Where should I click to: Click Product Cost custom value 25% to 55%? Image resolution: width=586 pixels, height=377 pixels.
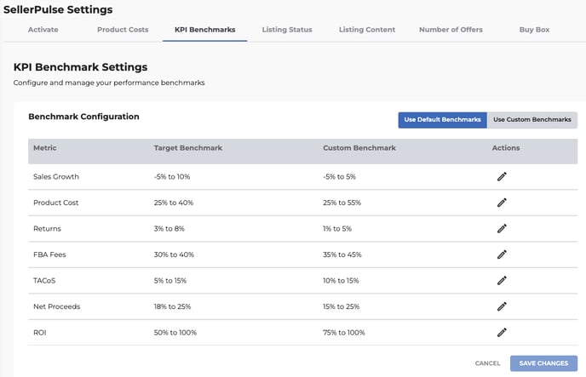(x=342, y=203)
